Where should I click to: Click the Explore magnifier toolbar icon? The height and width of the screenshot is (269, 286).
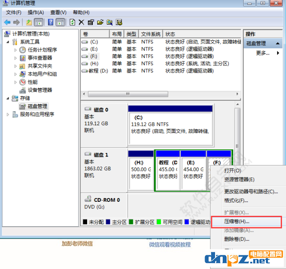[110, 22]
